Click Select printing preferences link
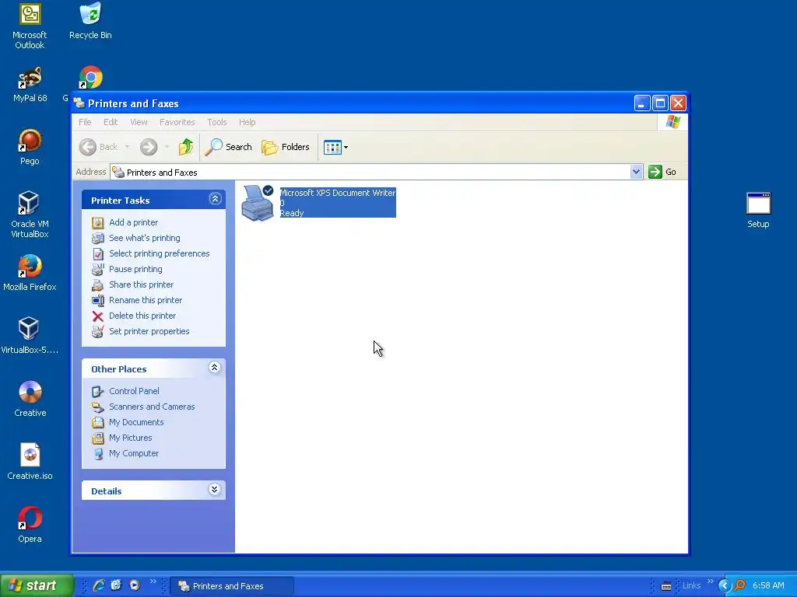 tap(159, 253)
